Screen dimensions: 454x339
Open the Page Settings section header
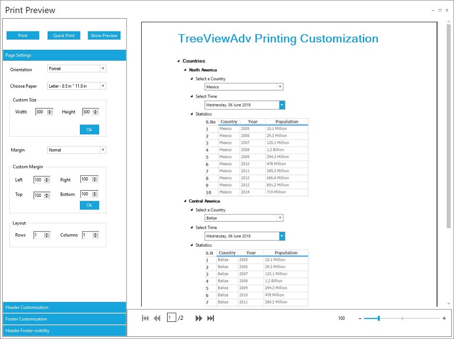point(64,55)
